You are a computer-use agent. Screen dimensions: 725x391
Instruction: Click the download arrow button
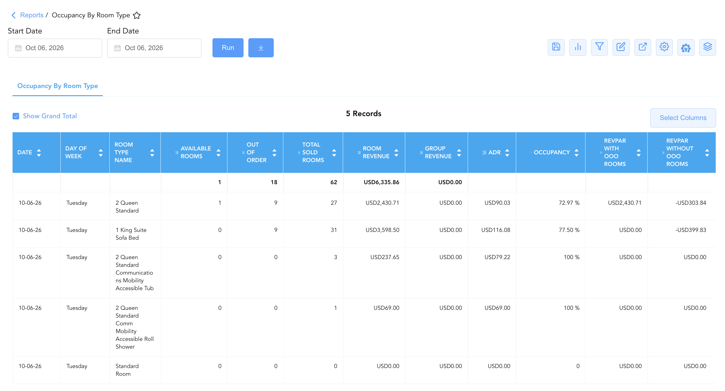tap(261, 48)
